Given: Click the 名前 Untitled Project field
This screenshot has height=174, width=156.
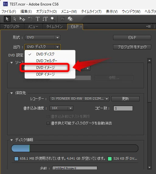Looking at the screenshot, I should pos(75,168).
